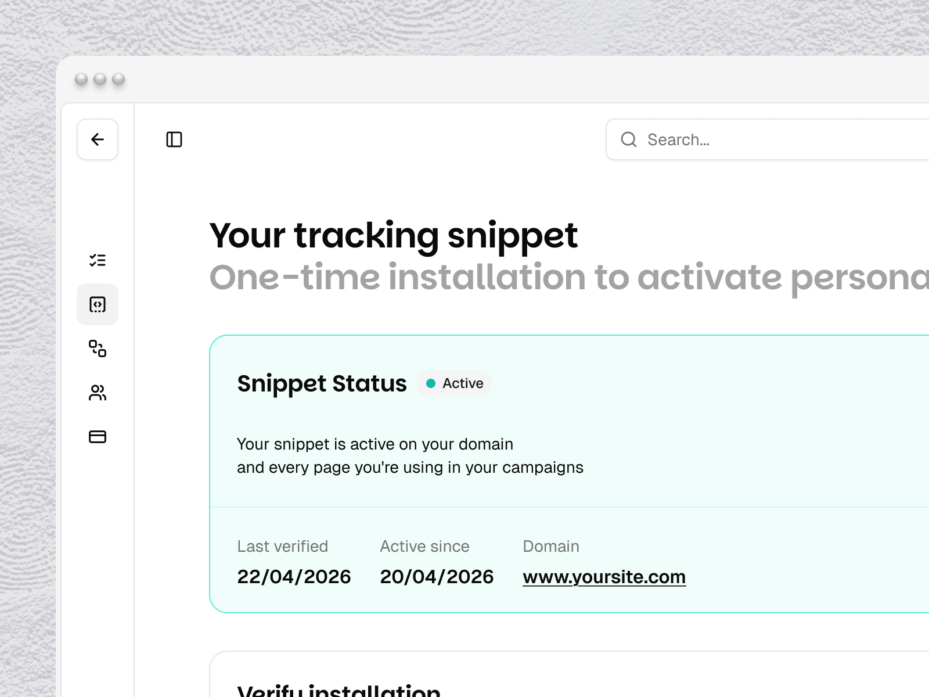Click the green Active status dot
The height and width of the screenshot is (697, 929).
point(431,383)
